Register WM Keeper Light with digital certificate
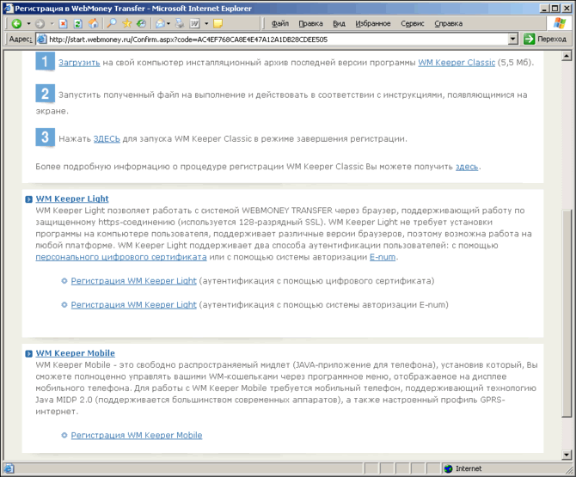The height and width of the screenshot is (477, 576). [134, 281]
